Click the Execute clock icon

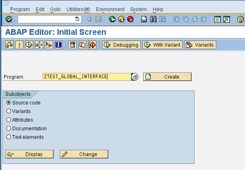coord(29,45)
